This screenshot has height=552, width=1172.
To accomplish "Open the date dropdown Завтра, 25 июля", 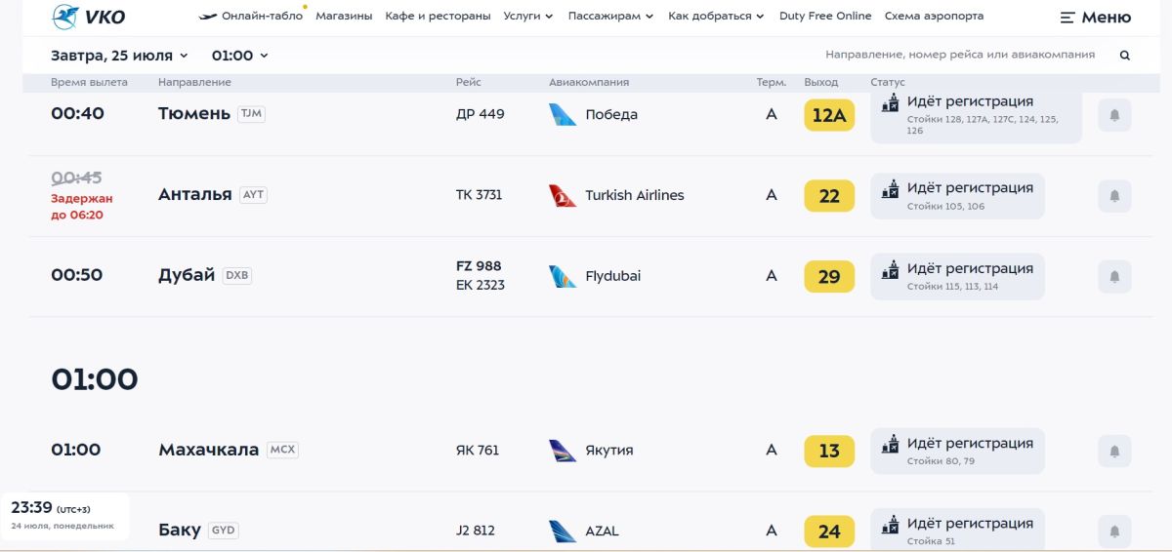I will [119, 56].
